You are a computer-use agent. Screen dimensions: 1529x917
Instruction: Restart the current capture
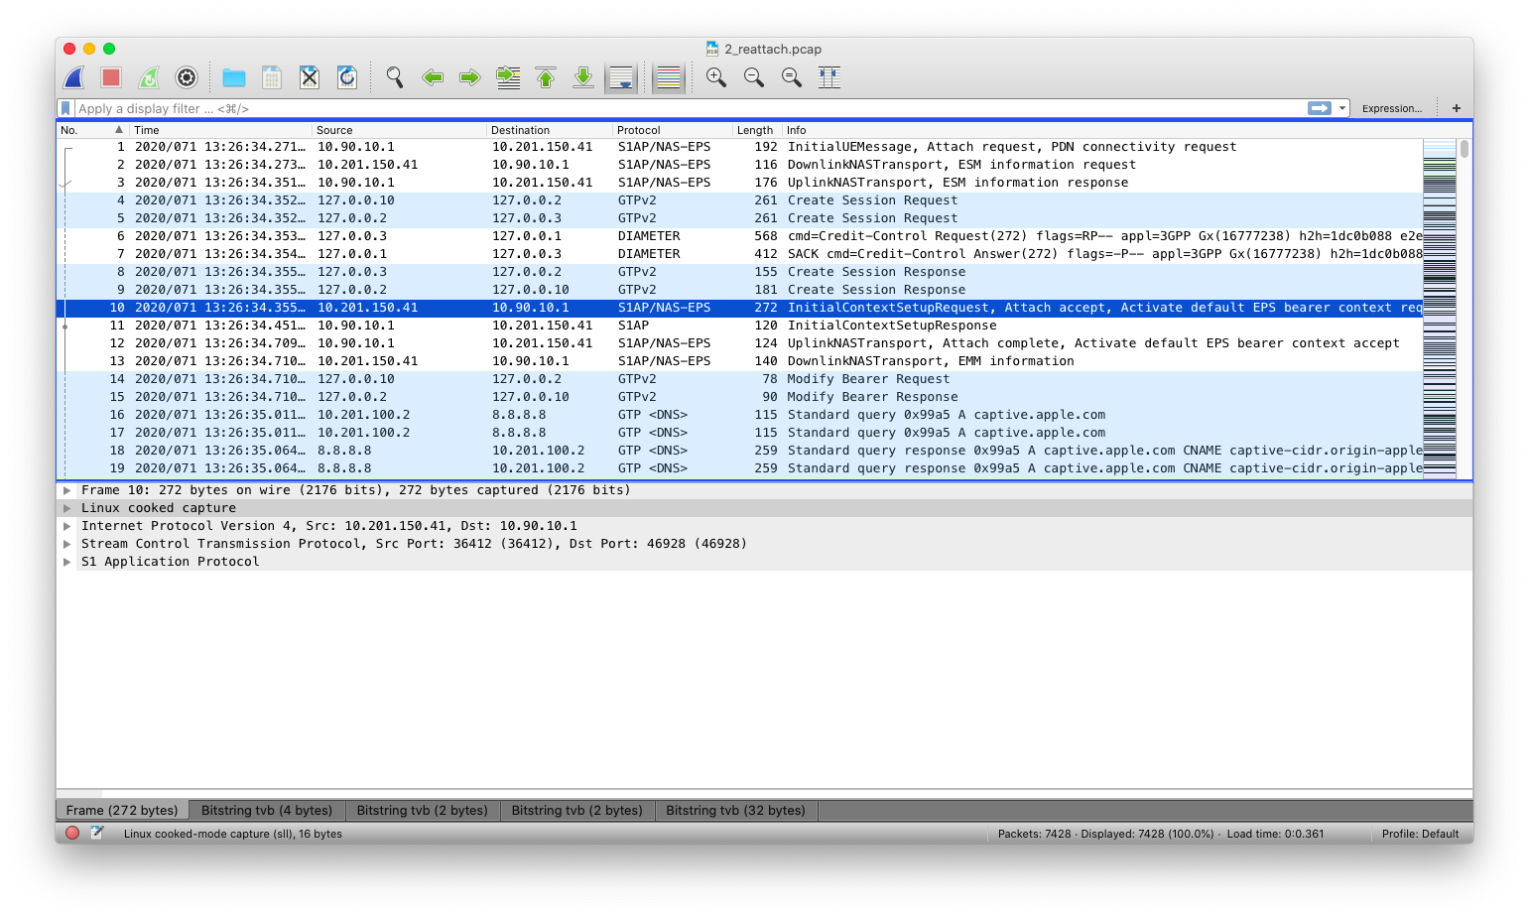pyautogui.click(x=148, y=76)
